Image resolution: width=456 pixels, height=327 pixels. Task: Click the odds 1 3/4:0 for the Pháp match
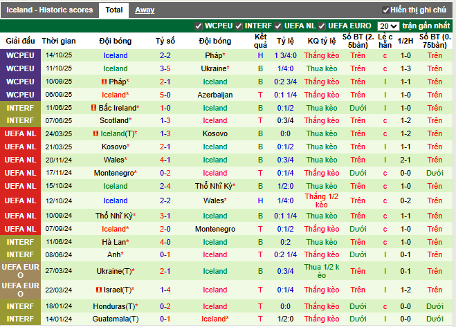[285, 55]
